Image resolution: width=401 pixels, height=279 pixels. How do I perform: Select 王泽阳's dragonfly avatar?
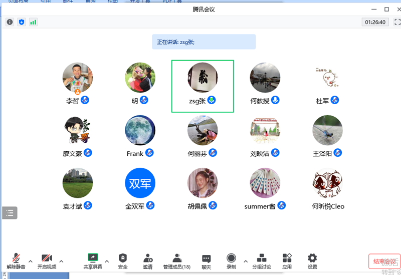[x=327, y=130]
